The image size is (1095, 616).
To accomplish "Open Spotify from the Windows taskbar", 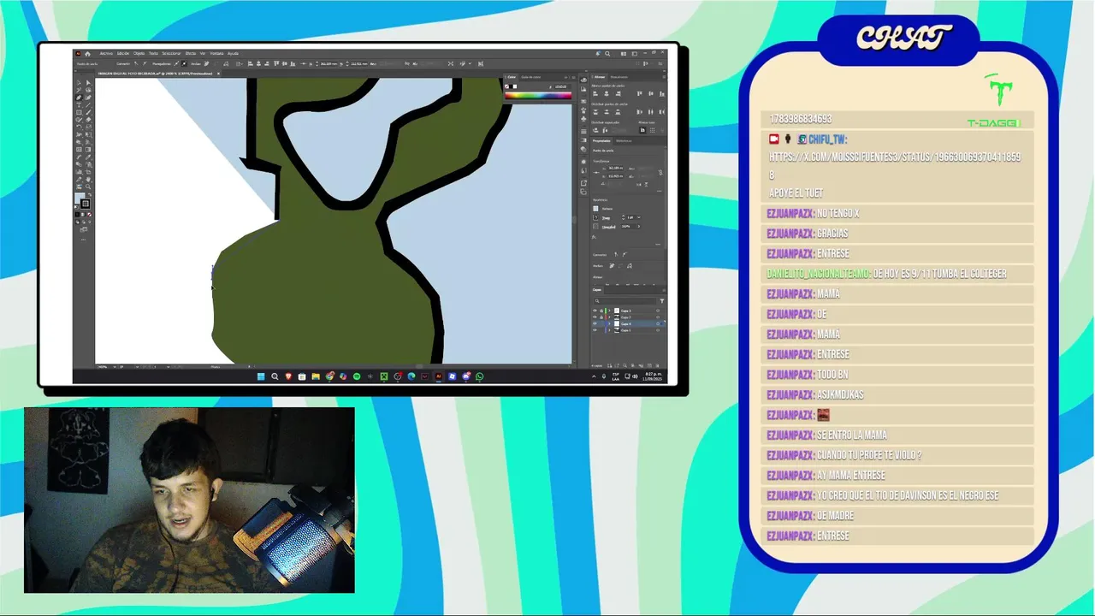I will [357, 376].
